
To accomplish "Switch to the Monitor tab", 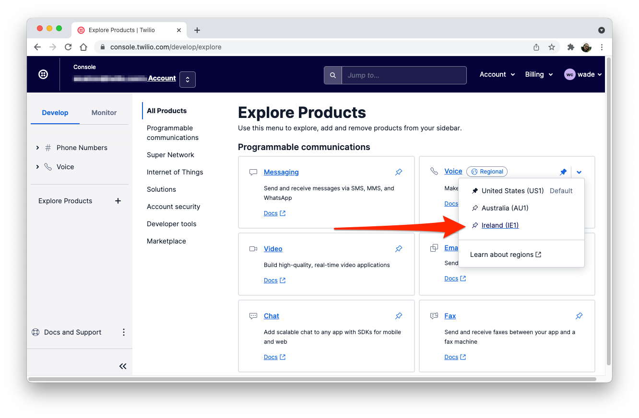I will coord(104,113).
